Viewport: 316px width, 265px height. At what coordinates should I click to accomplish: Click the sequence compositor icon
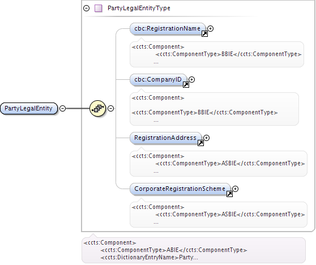(x=98, y=108)
